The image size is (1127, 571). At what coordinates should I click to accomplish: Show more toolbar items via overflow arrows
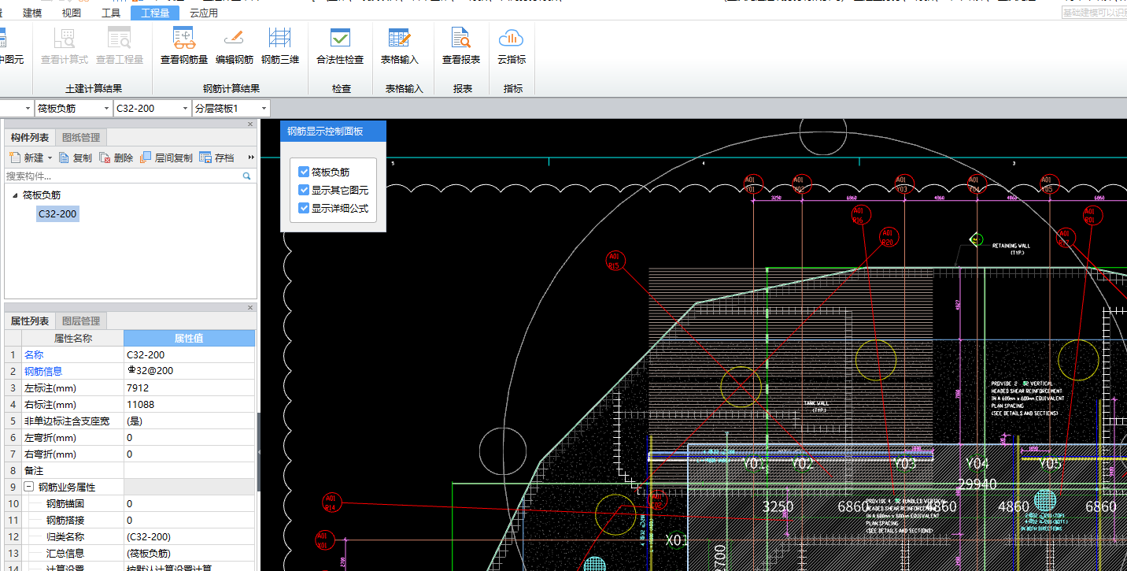click(x=251, y=158)
